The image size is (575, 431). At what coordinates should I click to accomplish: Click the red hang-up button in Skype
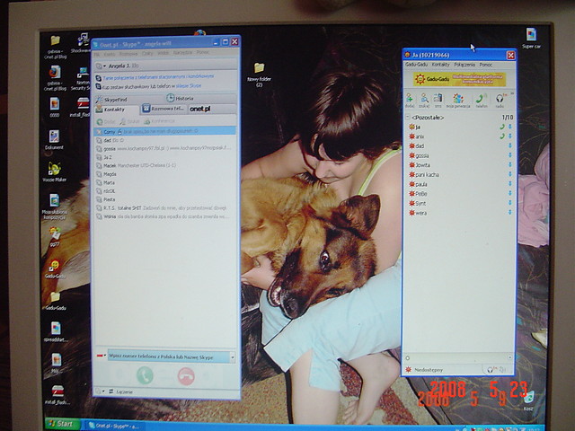coord(186,376)
